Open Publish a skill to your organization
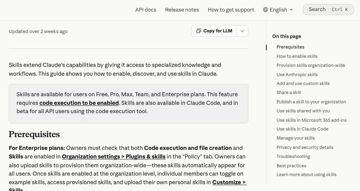Screen dimensions: 360x191 (x=311, y=102)
